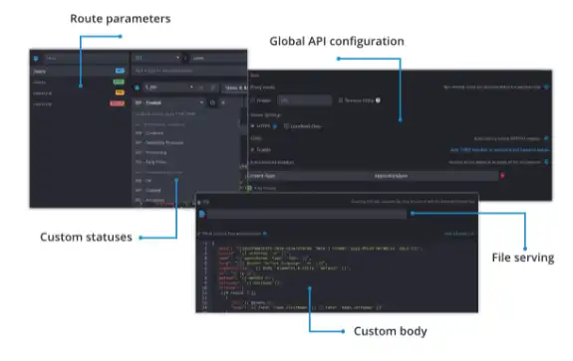Click the Content-Type header name field

click(x=310, y=176)
